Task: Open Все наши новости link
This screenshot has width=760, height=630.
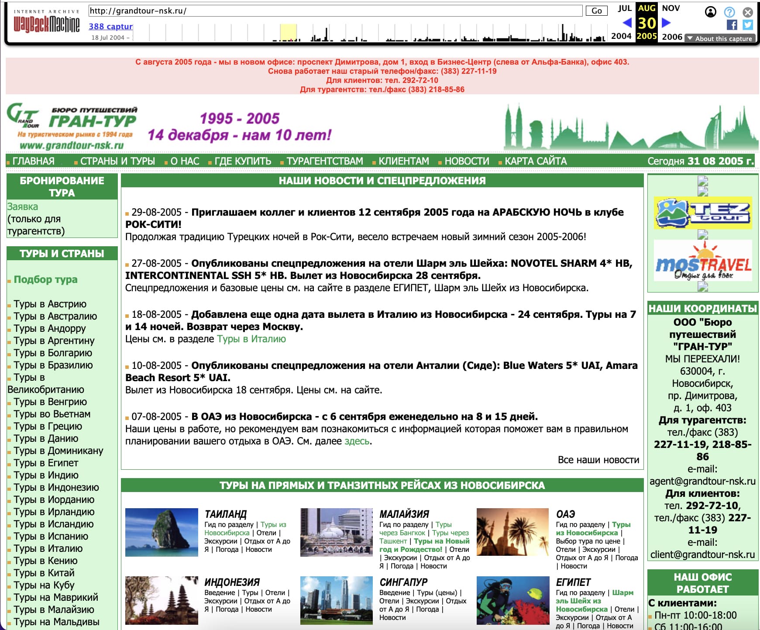Action: point(598,460)
